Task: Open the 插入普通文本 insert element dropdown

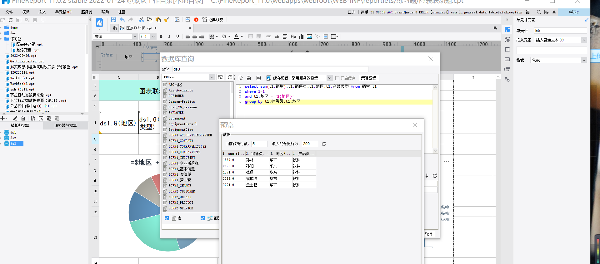Action: point(584,40)
